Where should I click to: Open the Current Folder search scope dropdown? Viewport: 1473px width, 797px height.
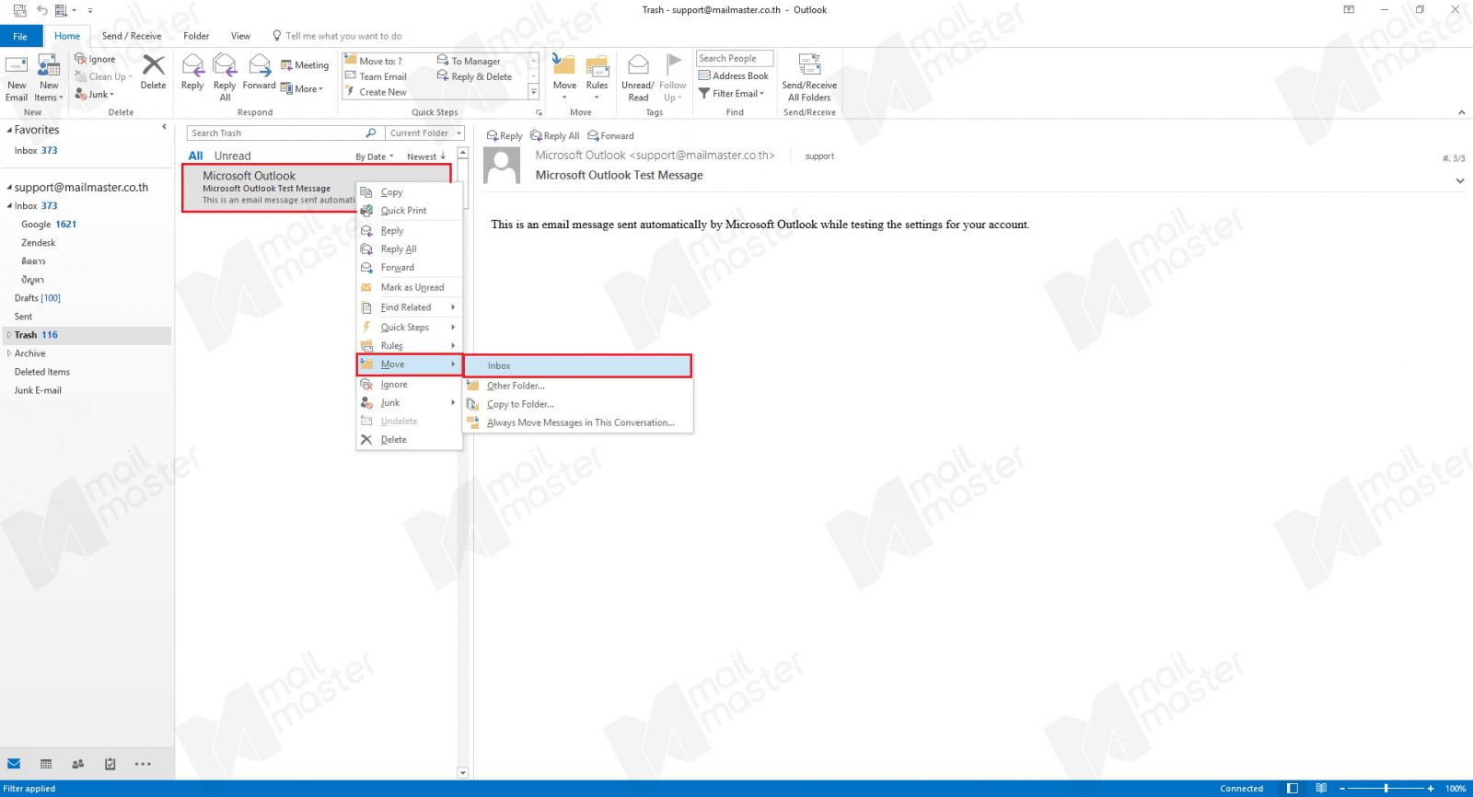tap(424, 133)
